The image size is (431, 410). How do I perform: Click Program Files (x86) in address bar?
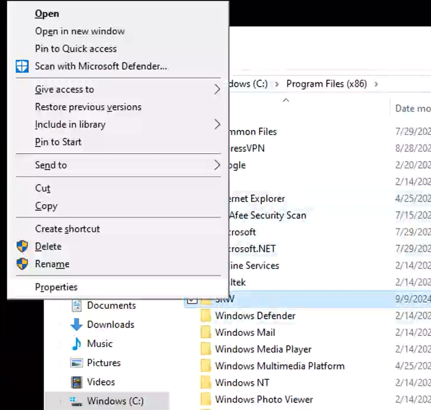pos(327,84)
